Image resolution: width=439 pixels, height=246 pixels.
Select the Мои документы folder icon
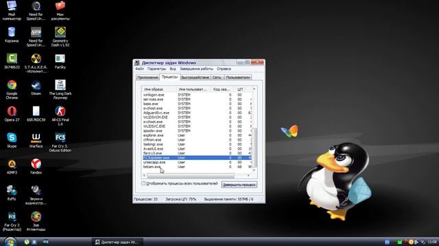(60, 11)
